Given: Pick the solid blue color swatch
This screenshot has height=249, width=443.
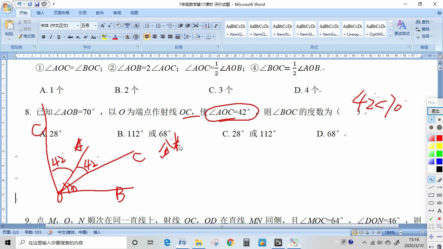Looking at the screenshot, I should (x=439, y=161).
